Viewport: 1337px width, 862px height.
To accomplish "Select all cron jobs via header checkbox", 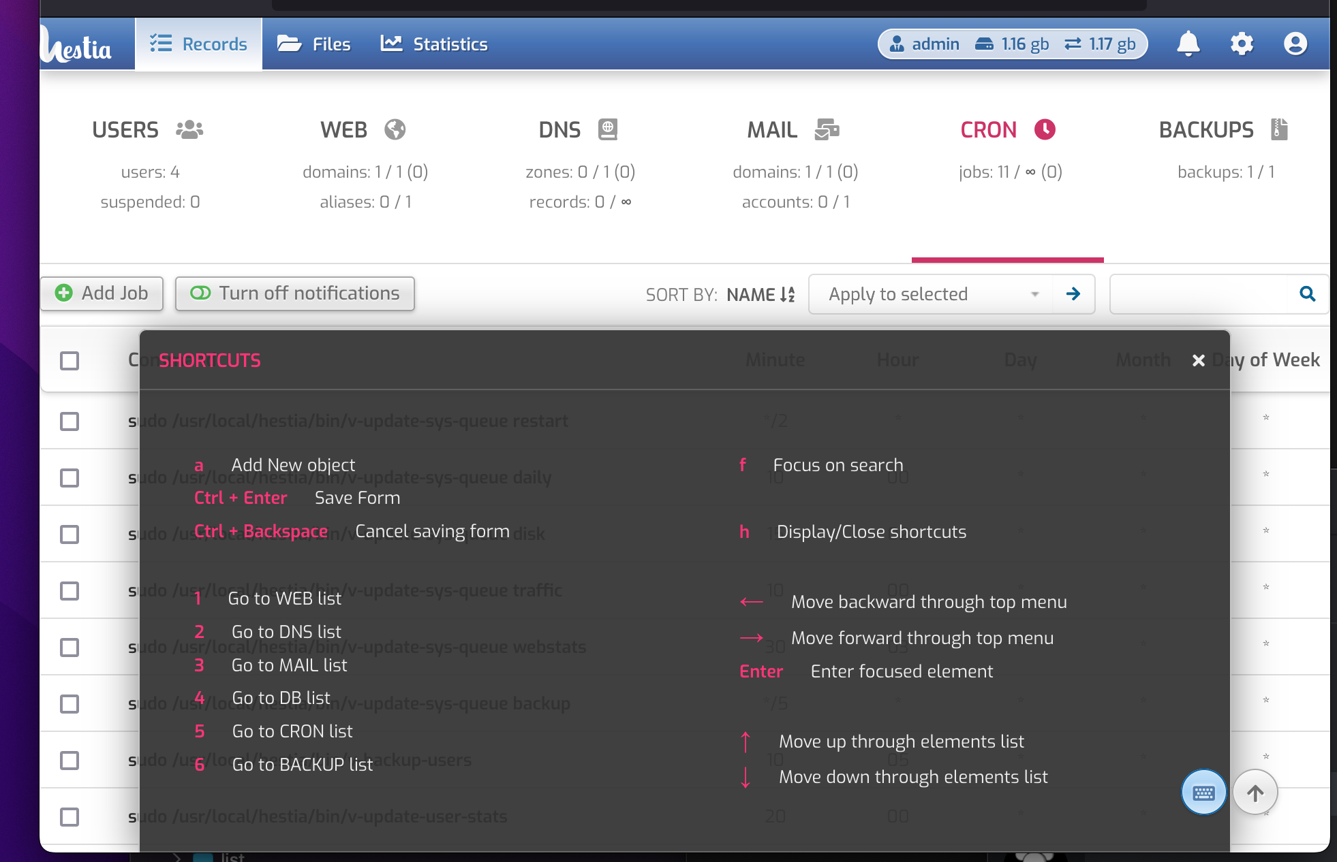I will [69, 360].
